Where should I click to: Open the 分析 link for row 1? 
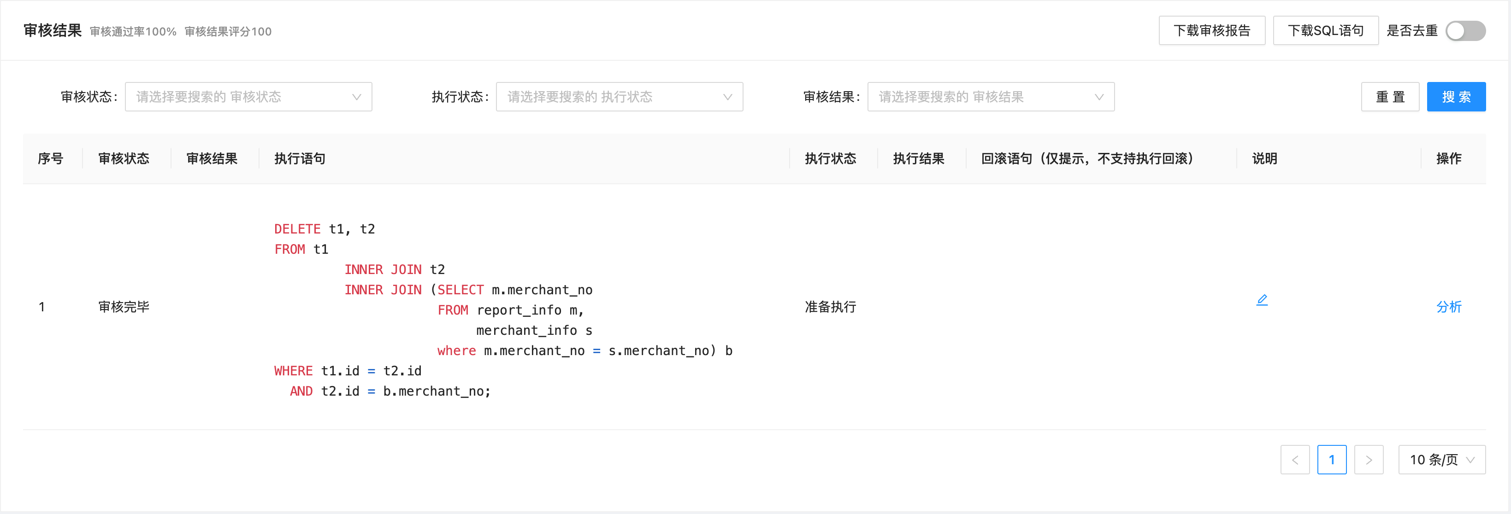(x=1449, y=307)
